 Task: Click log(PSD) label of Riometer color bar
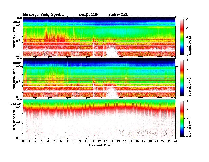pos(190,127)
